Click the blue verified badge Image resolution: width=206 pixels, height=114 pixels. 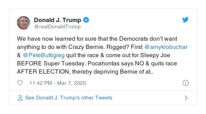(x=86, y=20)
